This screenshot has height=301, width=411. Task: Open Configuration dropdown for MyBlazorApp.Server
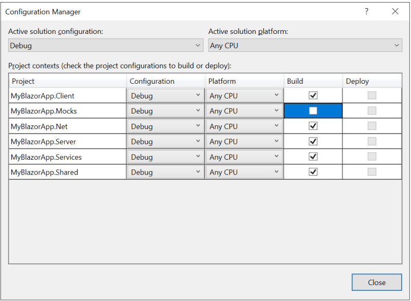pyautogui.click(x=165, y=141)
